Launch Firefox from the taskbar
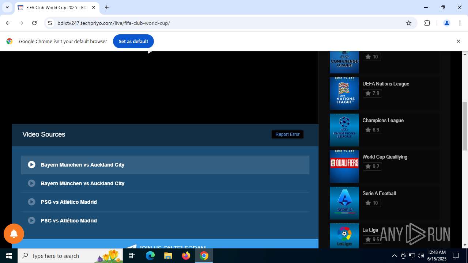The height and width of the screenshot is (263, 468). 186,256
